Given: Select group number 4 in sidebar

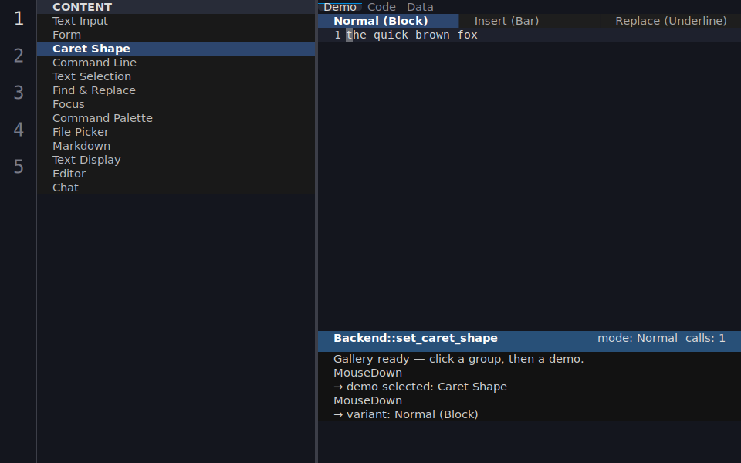Looking at the screenshot, I should 19,129.
